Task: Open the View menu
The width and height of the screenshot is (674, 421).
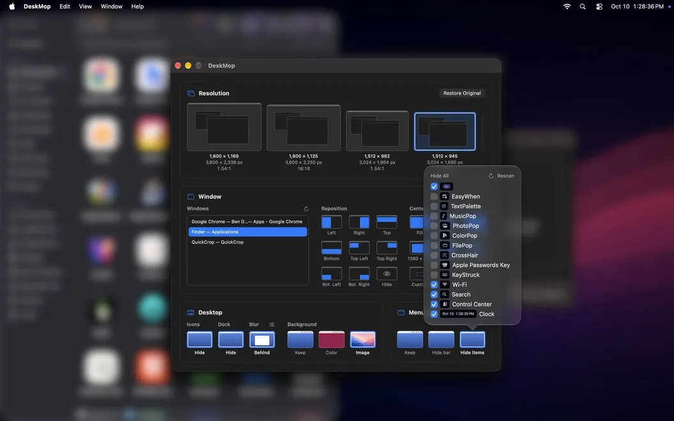Action: click(x=85, y=6)
